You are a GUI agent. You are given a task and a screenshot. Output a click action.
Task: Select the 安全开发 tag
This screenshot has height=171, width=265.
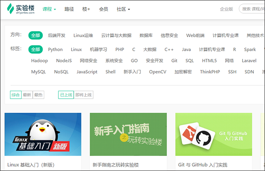tap(154, 61)
